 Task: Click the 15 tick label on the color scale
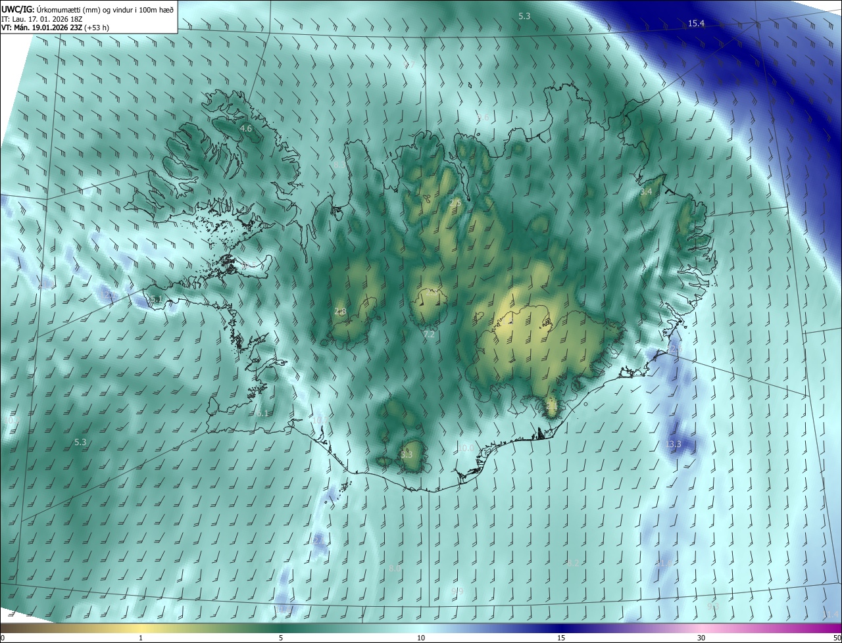click(x=561, y=638)
